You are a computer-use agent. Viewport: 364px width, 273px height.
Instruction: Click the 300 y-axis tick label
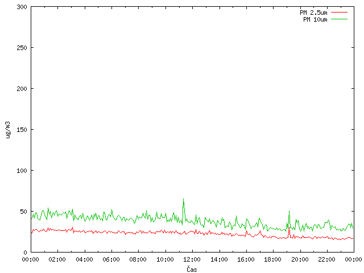pyautogui.click(x=22, y=7)
